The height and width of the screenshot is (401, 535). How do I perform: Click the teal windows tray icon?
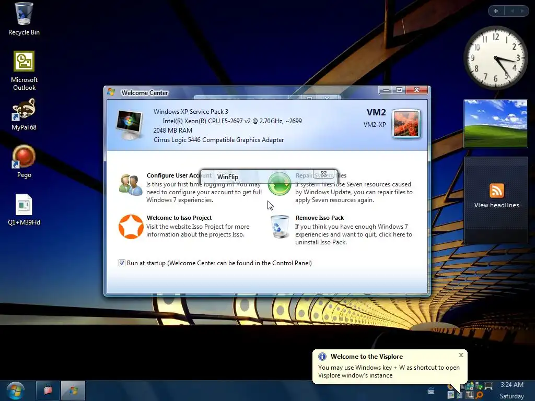pos(470,386)
